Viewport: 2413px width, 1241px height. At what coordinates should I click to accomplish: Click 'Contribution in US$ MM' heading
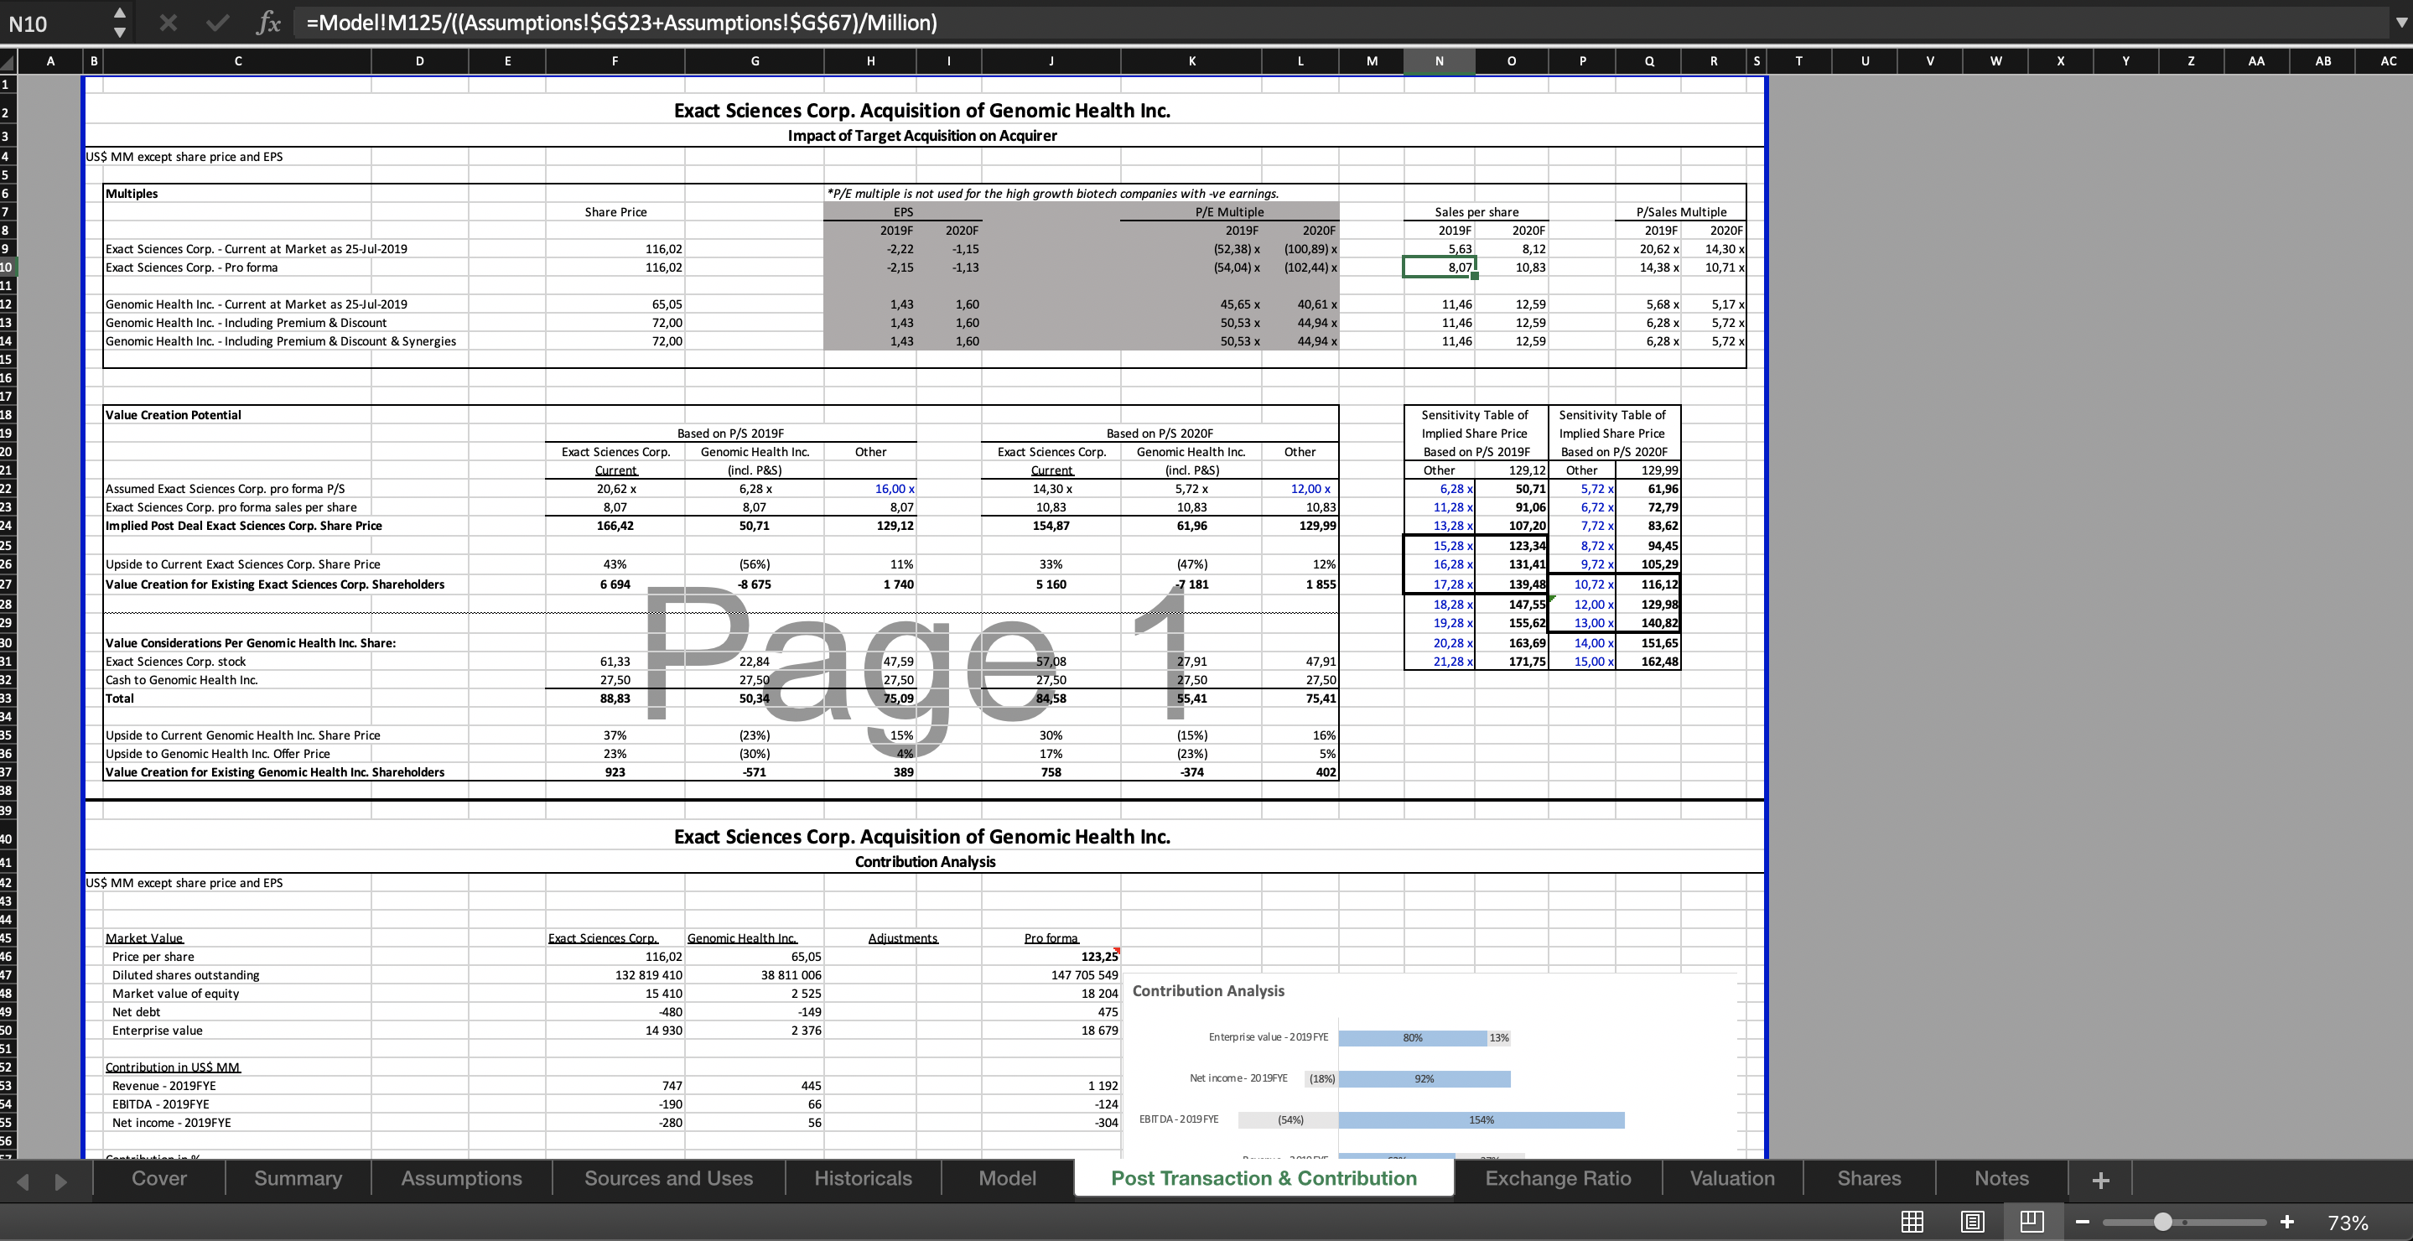[x=173, y=1067]
